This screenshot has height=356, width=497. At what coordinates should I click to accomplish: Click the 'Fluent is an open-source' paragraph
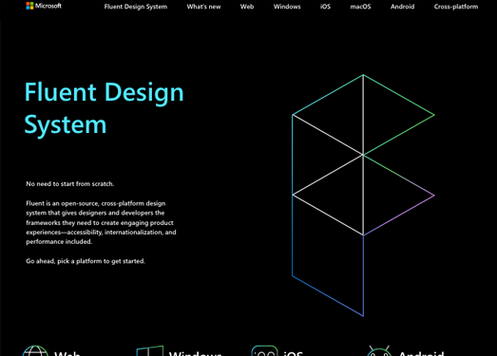coord(101,222)
